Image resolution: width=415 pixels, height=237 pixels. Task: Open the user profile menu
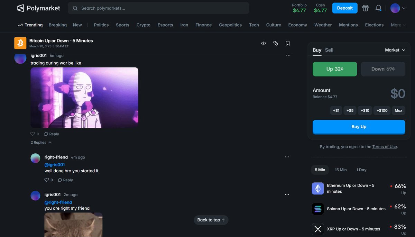[398, 8]
